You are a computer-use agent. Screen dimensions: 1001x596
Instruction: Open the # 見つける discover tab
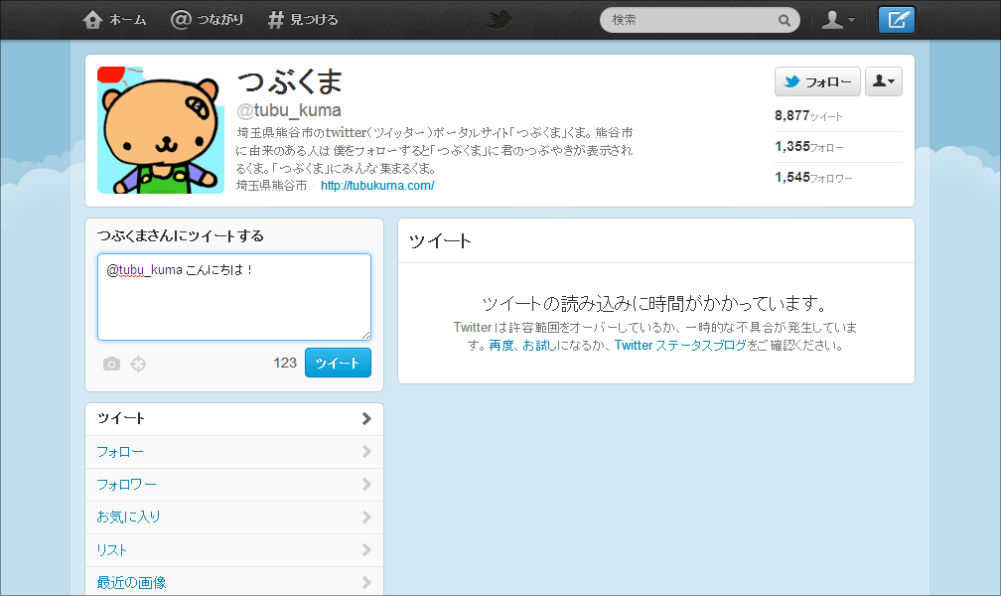click(x=303, y=20)
